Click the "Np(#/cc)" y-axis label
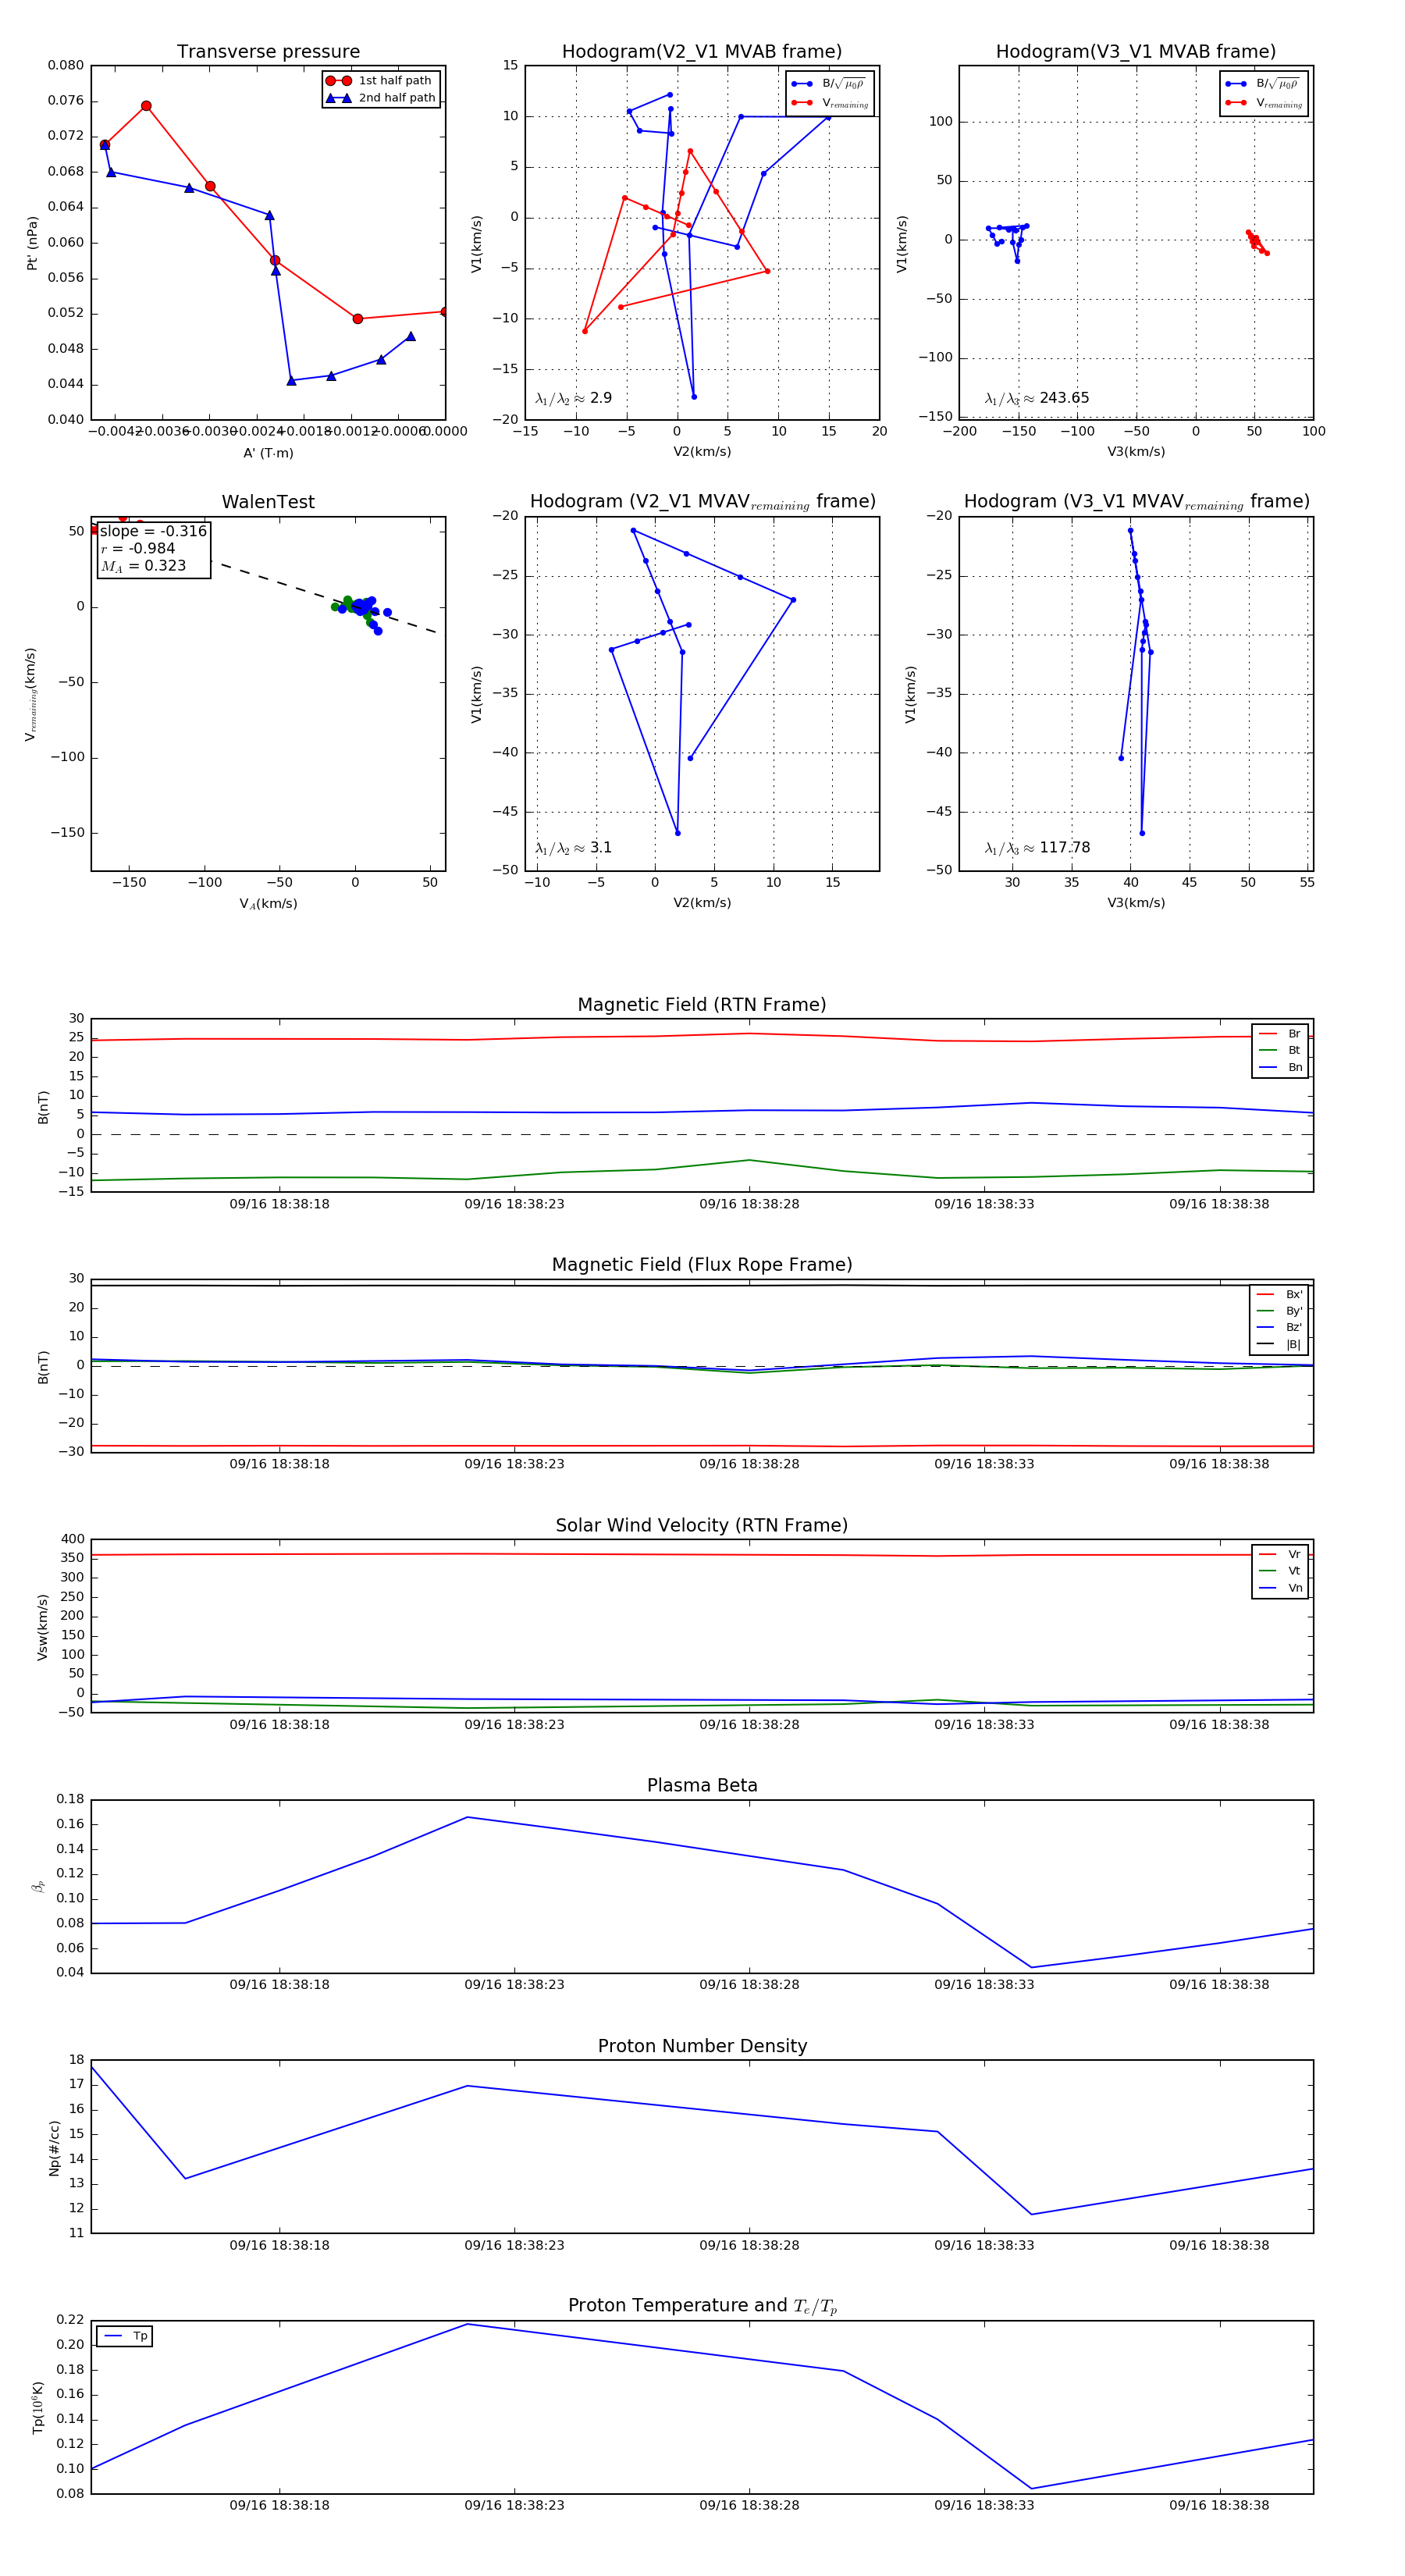1405x2576 pixels. (54, 2147)
